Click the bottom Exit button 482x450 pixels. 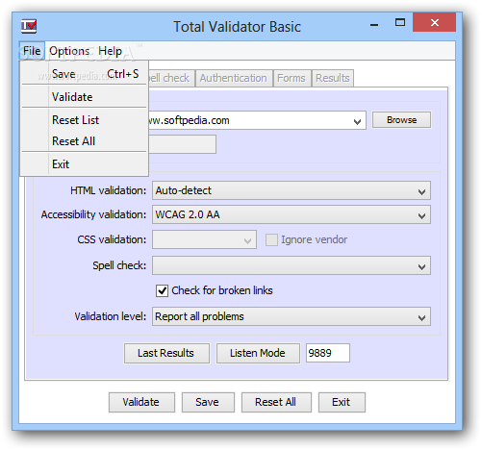point(342,402)
